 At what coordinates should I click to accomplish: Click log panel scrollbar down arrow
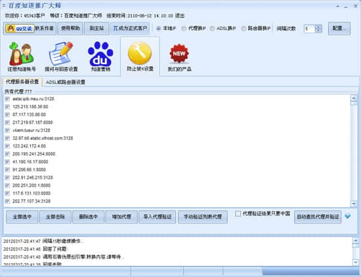[x=356, y=263]
